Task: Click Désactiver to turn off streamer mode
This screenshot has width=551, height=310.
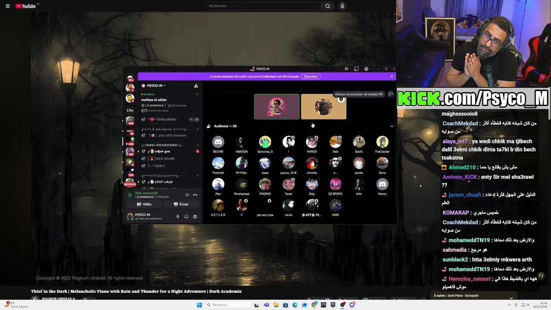Action: click(311, 77)
